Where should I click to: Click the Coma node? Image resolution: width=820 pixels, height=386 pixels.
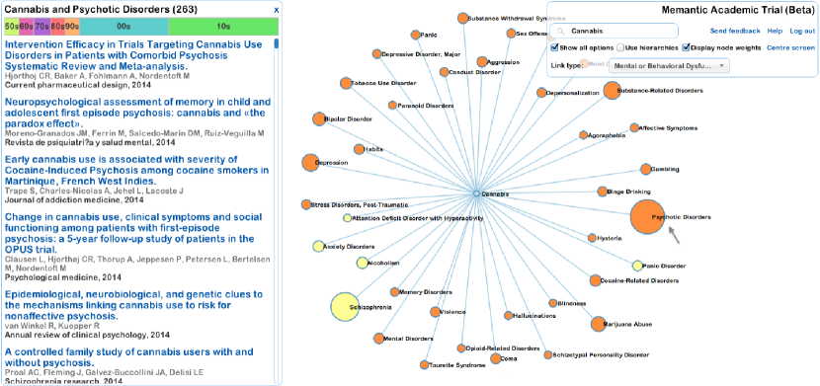click(x=495, y=358)
